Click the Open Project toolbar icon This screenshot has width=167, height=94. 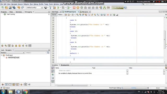point(10,8)
